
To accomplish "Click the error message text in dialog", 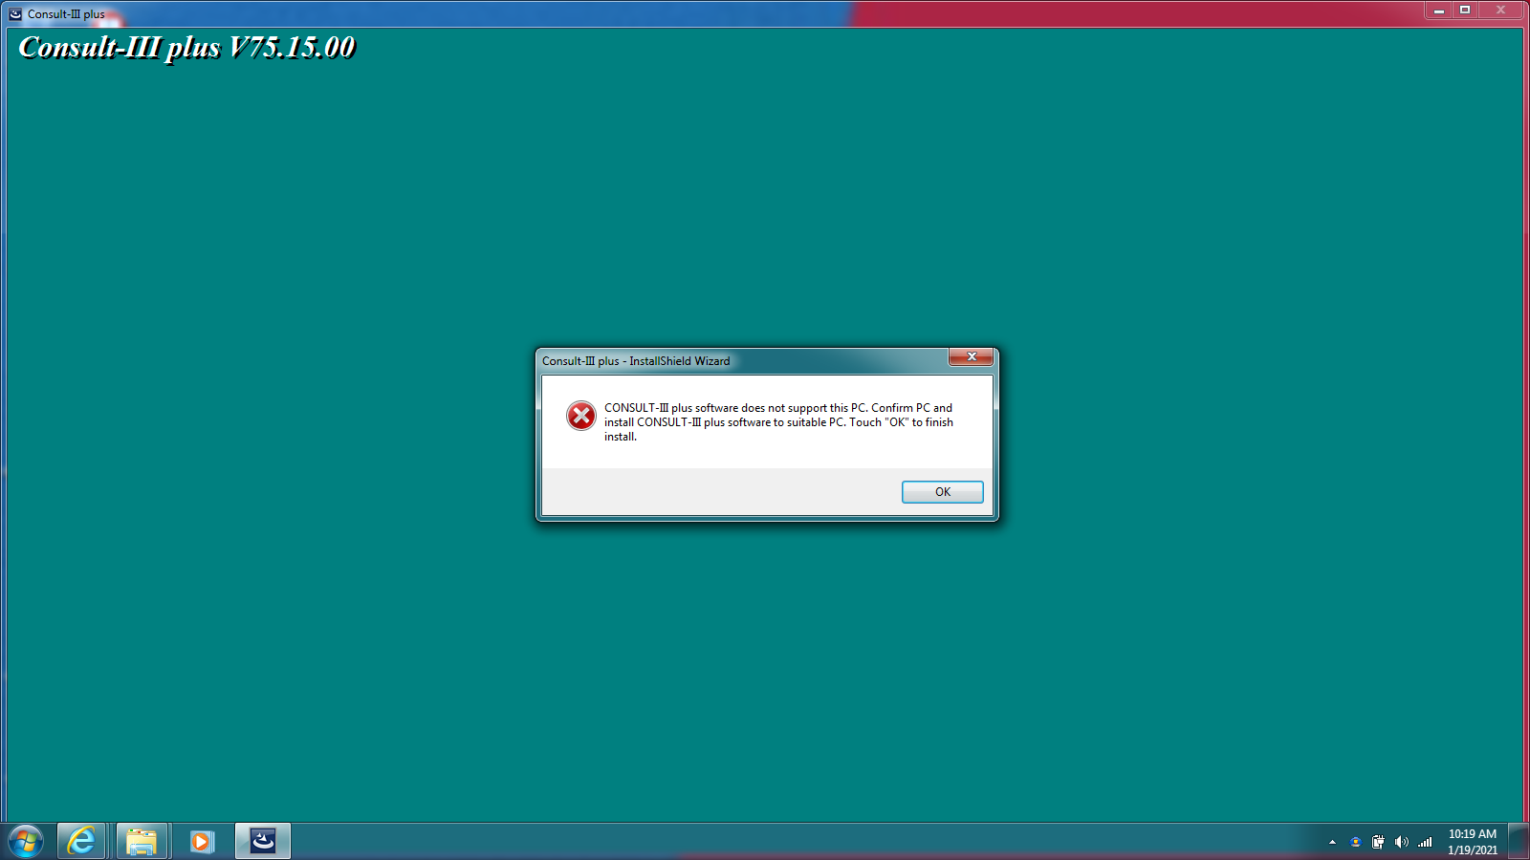I will tap(778, 422).
